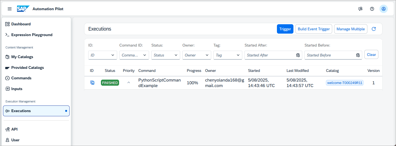The height and width of the screenshot is (146, 396).
Task: Click the Catalog column header
Action: tap(332, 71)
